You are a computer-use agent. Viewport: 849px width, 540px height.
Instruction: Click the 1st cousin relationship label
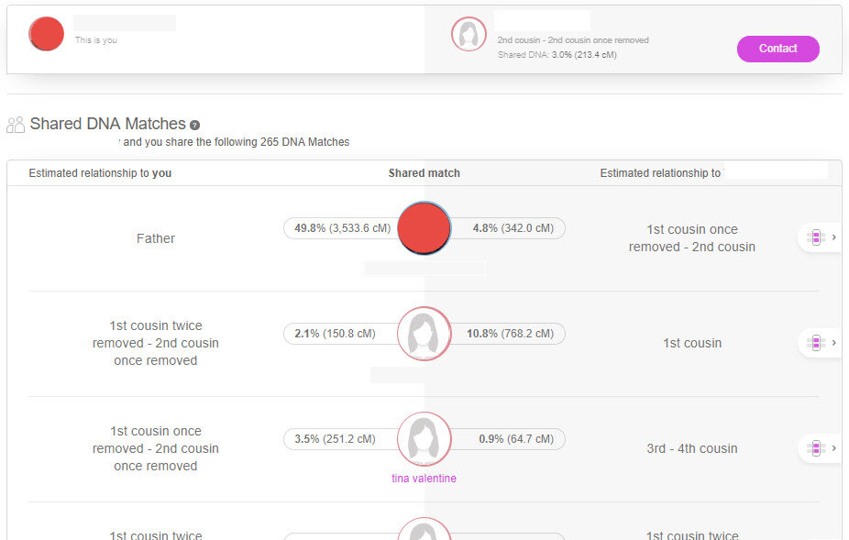pyautogui.click(x=692, y=344)
